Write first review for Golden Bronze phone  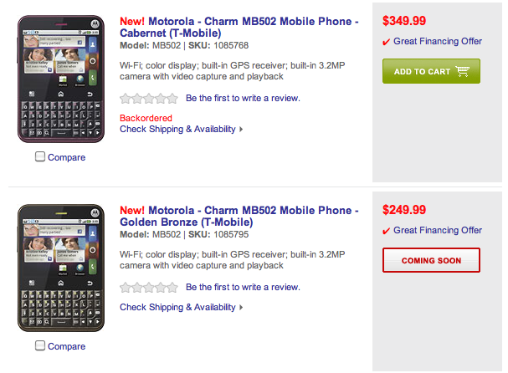tap(243, 287)
